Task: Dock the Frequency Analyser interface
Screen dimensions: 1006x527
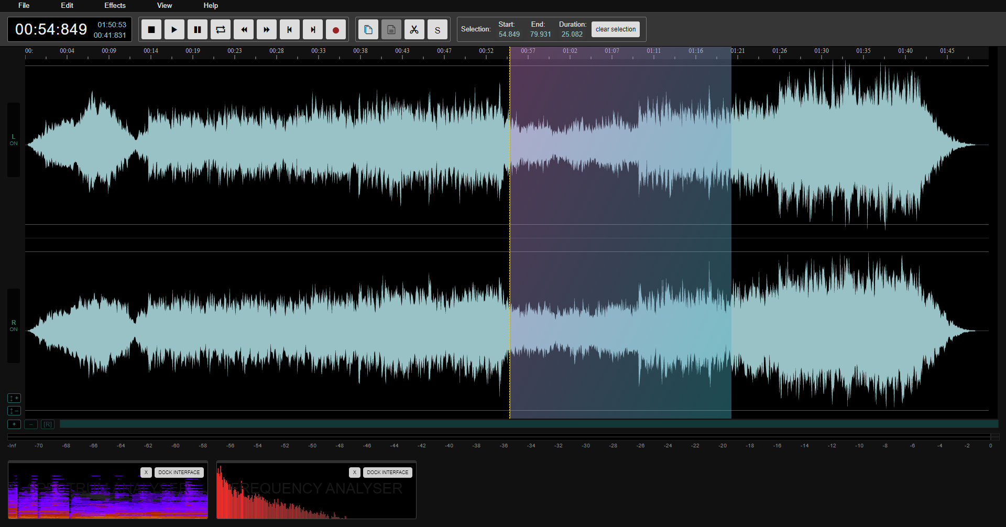Action: point(387,472)
